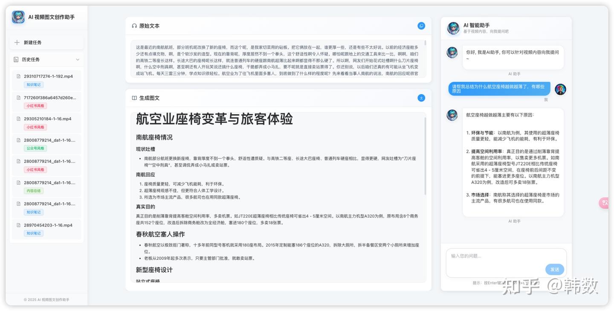Collapse the 历史任务 section
The width and height of the screenshot is (614, 311).
point(78,59)
